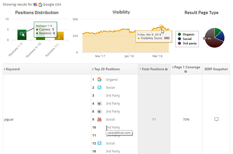Toggle the 3rd party series in the legend
This screenshot has width=233, height=154.
point(188,43)
